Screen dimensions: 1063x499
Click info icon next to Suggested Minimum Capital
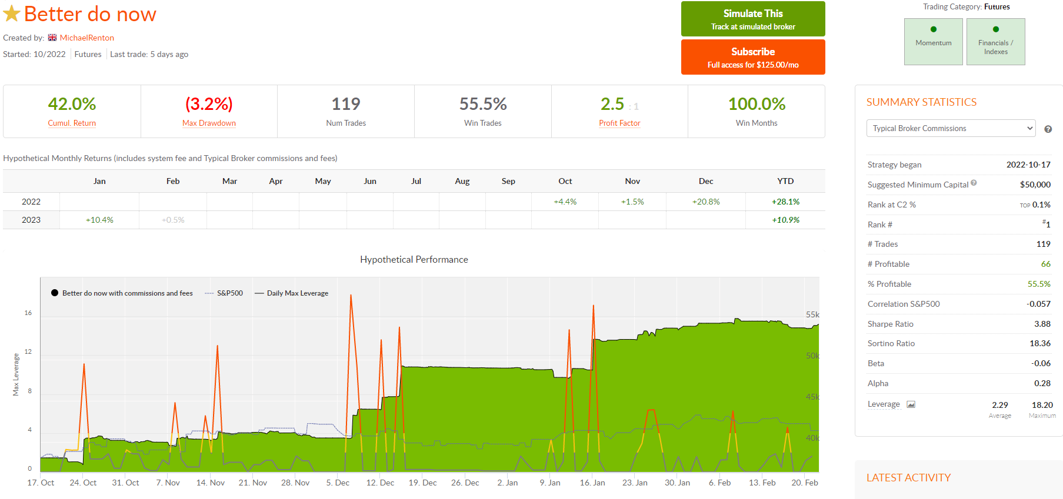974,183
